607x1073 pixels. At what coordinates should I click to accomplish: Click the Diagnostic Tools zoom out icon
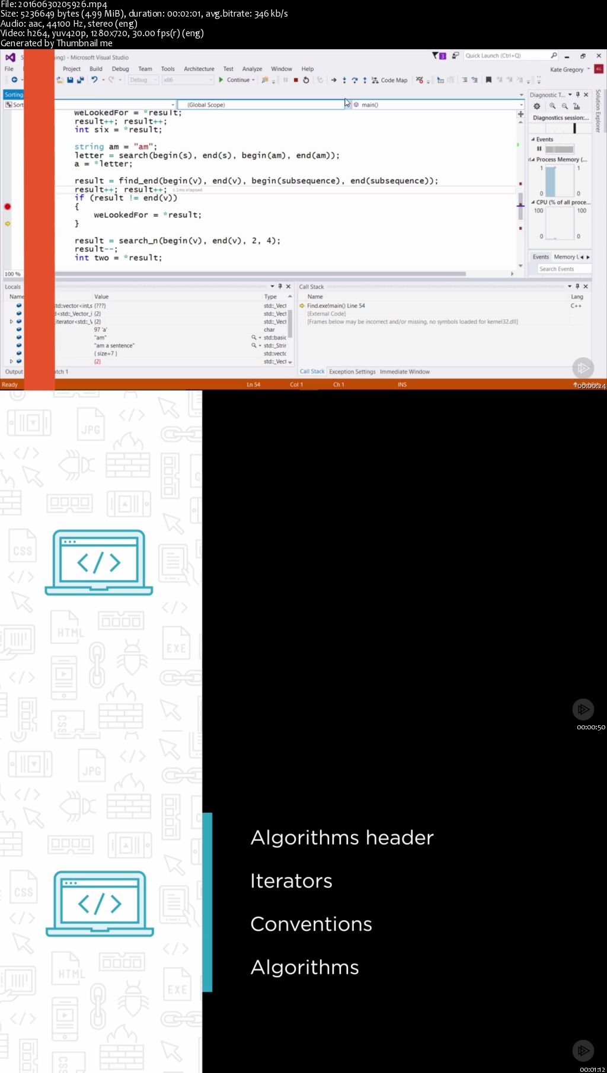point(565,106)
